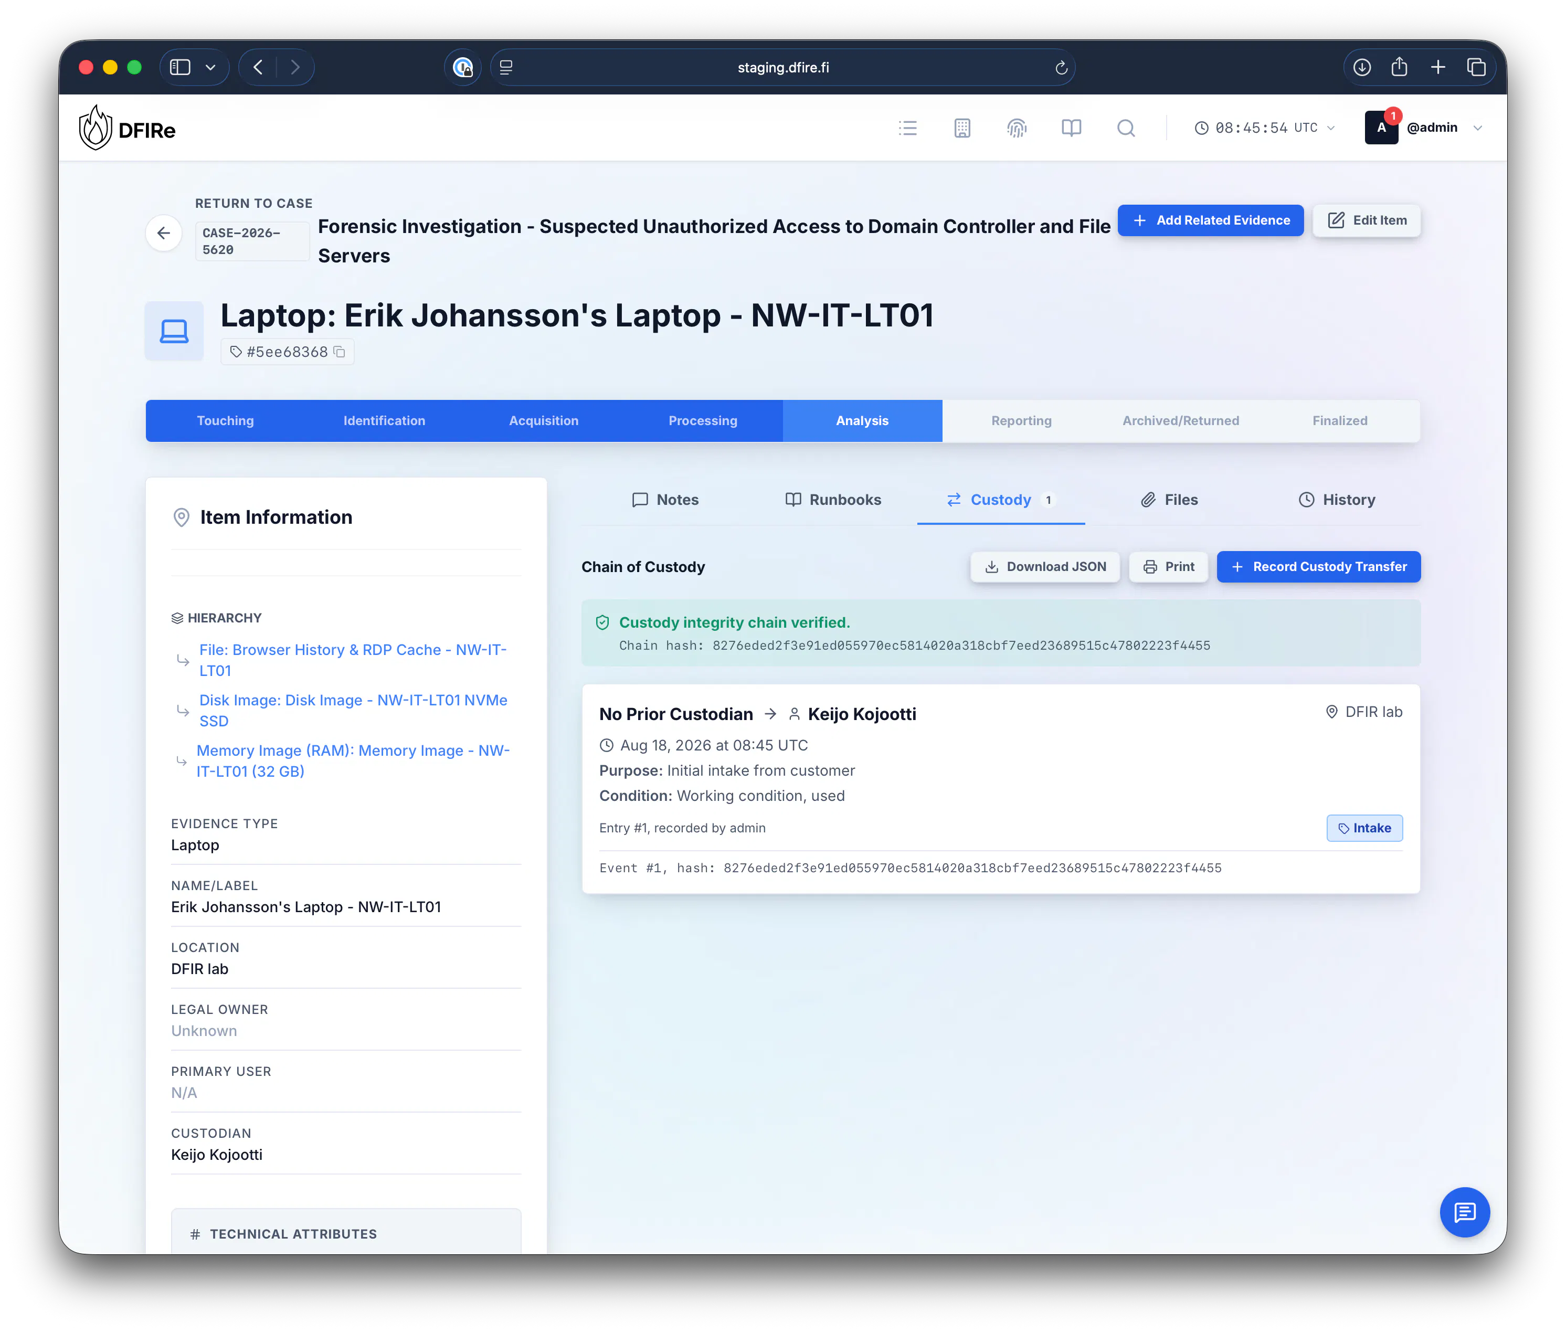This screenshot has height=1332, width=1566.
Task: Click the DFIR lab location pin icon
Action: coord(1332,711)
